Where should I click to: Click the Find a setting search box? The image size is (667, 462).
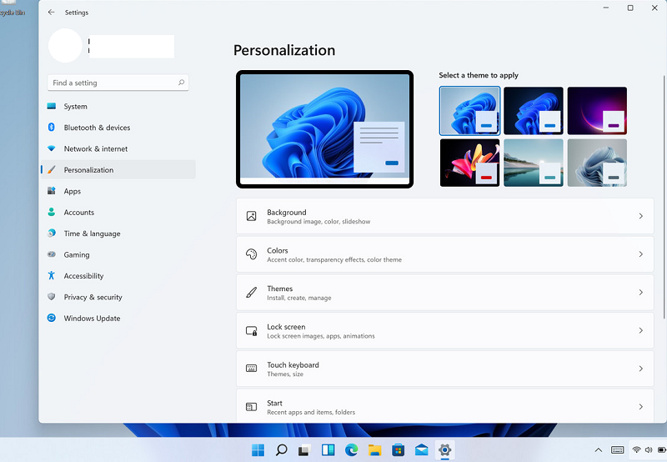pyautogui.click(x=118, y=83)
